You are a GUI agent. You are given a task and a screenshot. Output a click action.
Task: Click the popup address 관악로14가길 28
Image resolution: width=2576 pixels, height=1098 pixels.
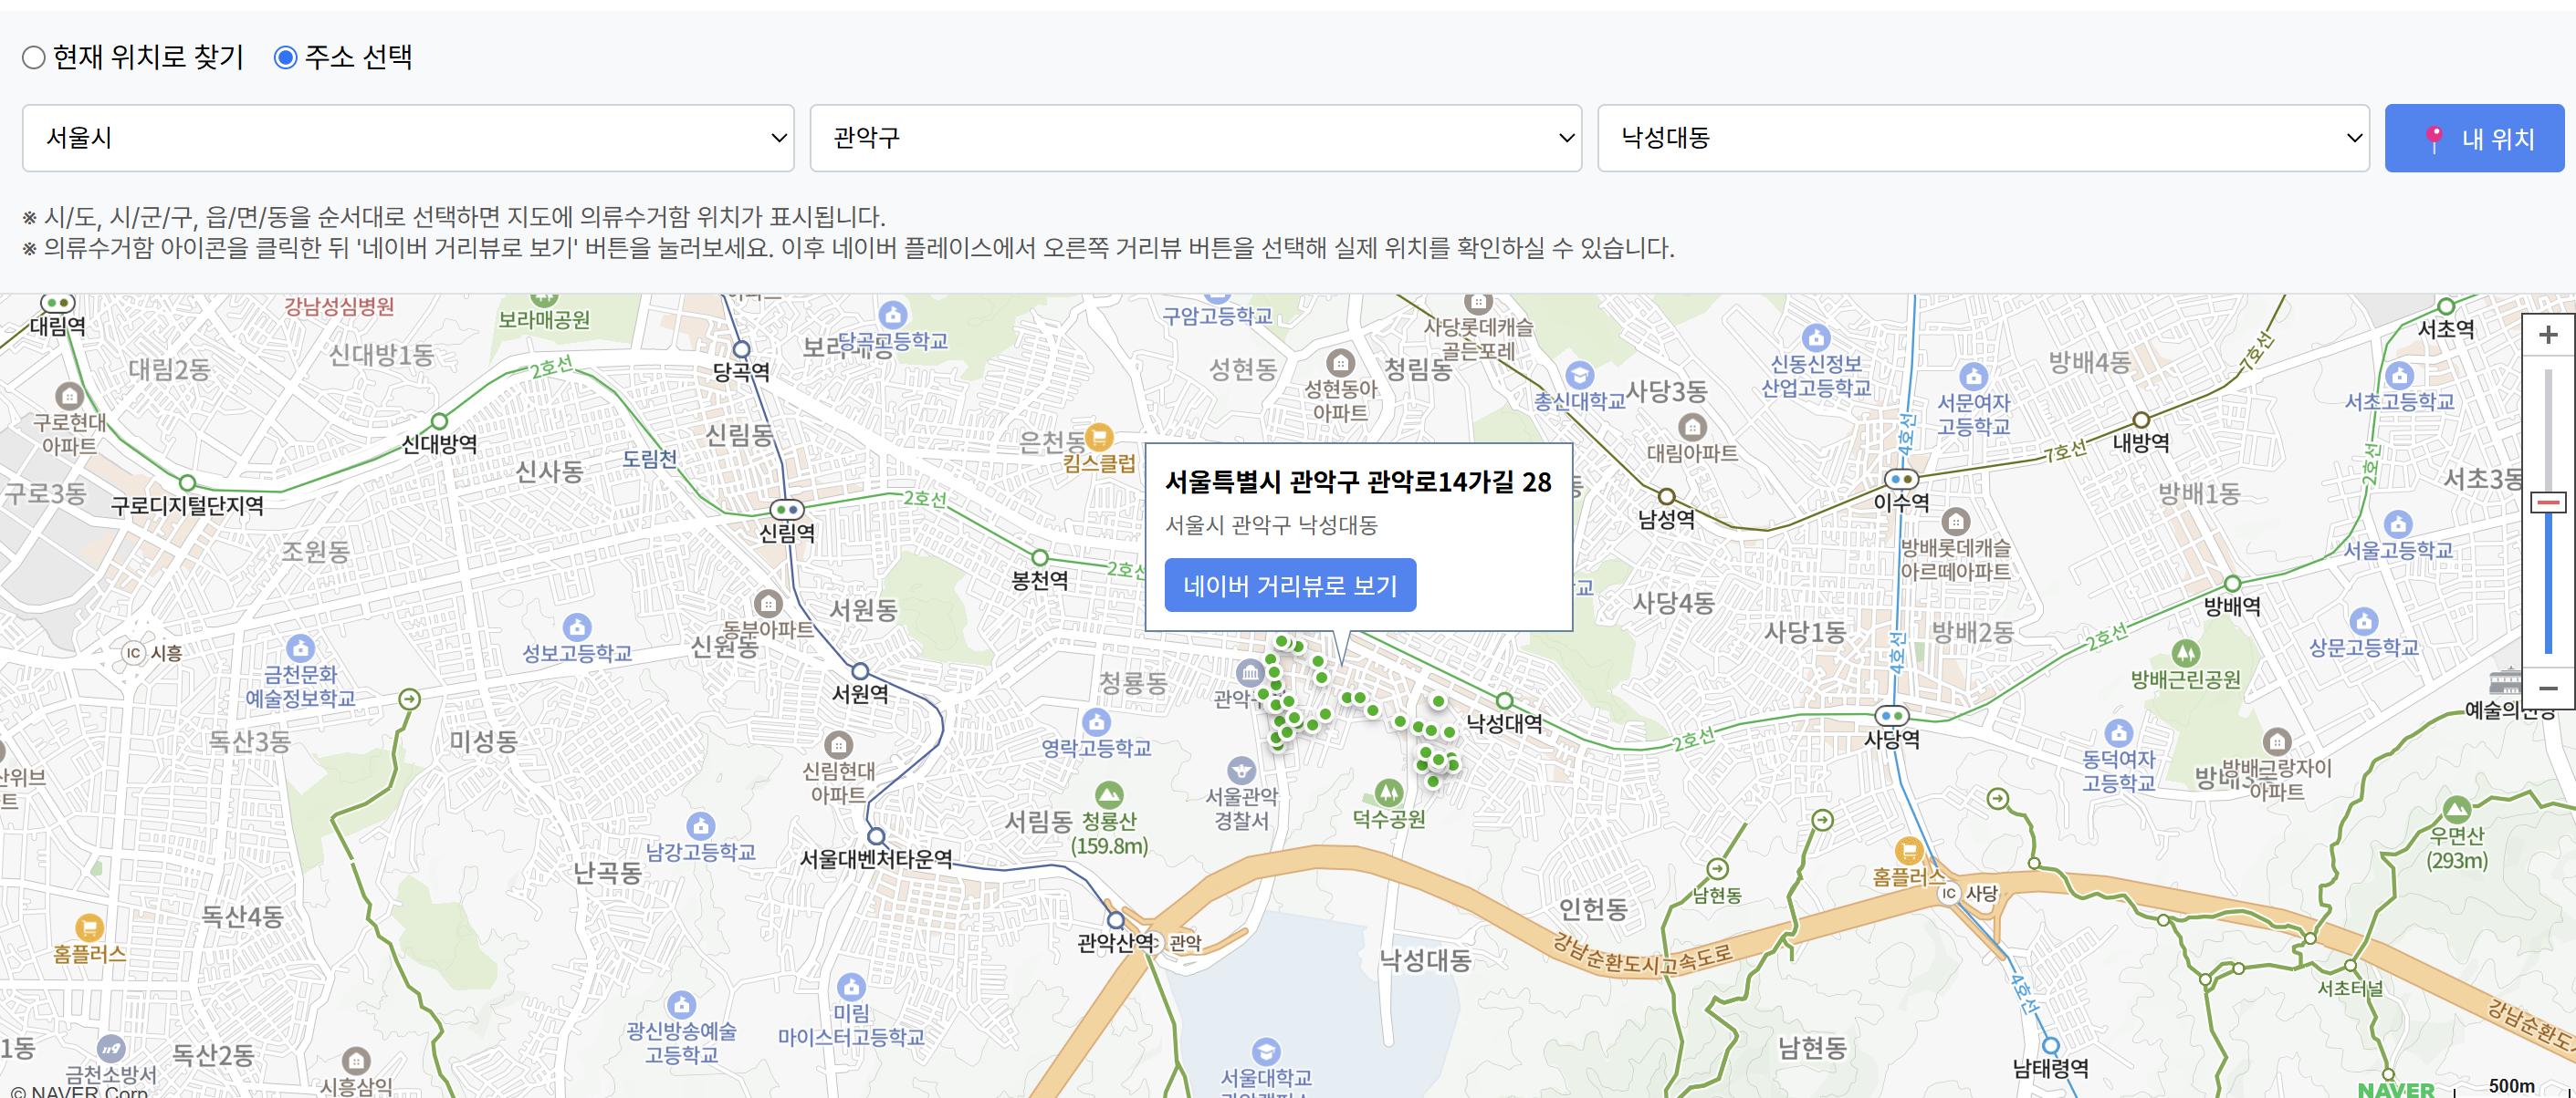click(x=1459, y=482)
